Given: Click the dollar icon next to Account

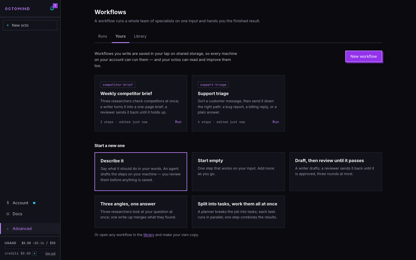Looking at the screenshot, I should (x=8, y=203).
